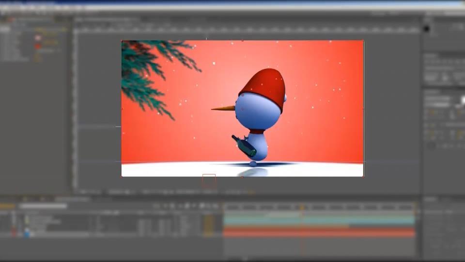Image resolution: width=465 pixels, height=262 pixels.
Task: Click the yellow label square of top layer
Action: click(x=27, y=220)
